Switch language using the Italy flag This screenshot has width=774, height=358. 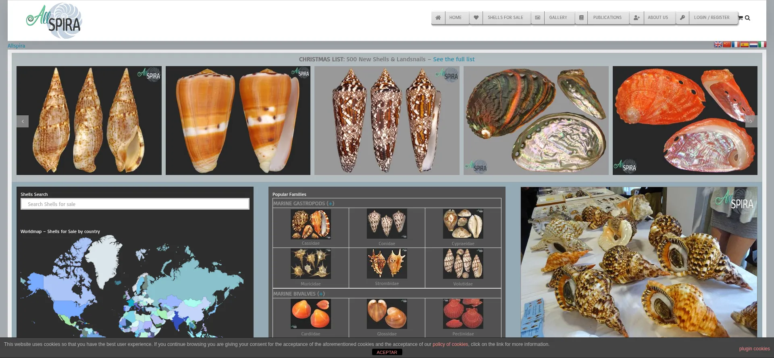point(762,44)
